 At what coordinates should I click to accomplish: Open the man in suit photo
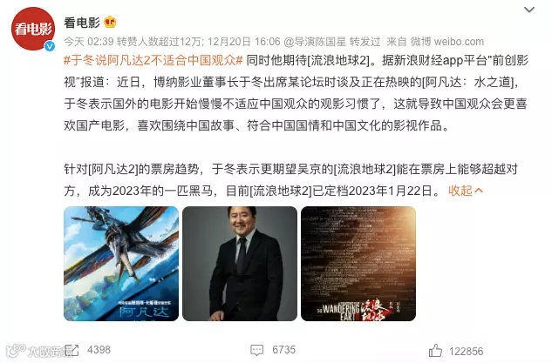pos(240,264)
